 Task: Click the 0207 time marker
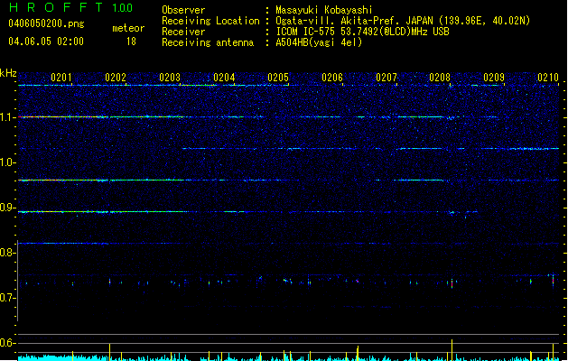point(386,78)
